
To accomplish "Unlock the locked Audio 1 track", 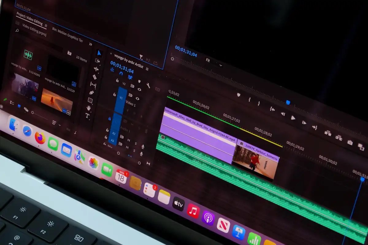I will [x=110, y=119].
